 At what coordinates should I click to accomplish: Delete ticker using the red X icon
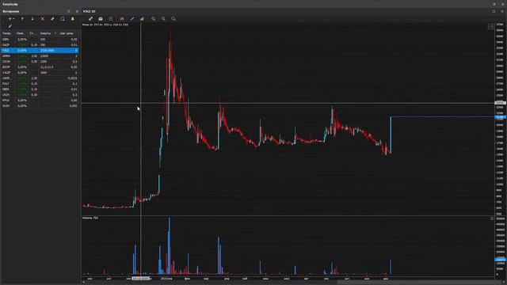(42, 19)
